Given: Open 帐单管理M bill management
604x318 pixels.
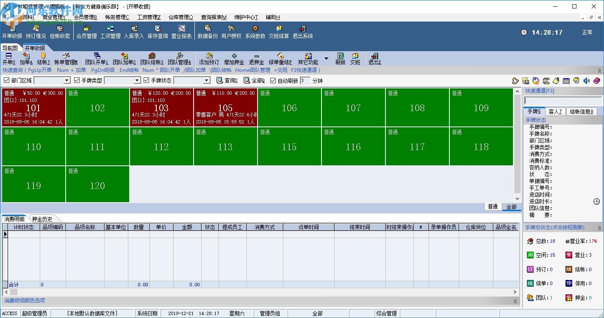Looking at the screenshot, I should coord(66,59).
